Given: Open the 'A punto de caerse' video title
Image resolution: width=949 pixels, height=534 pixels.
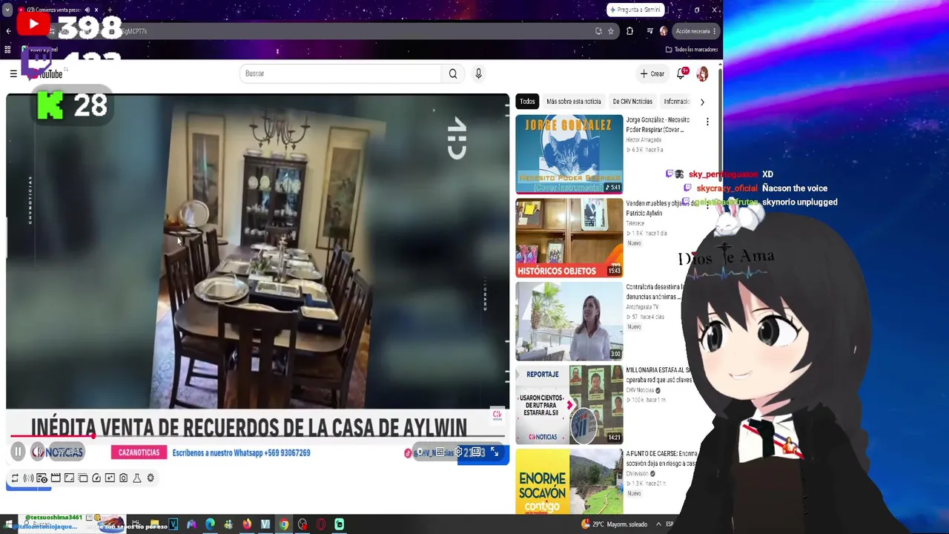Looking at the screenshot, I should pos(661,458).
